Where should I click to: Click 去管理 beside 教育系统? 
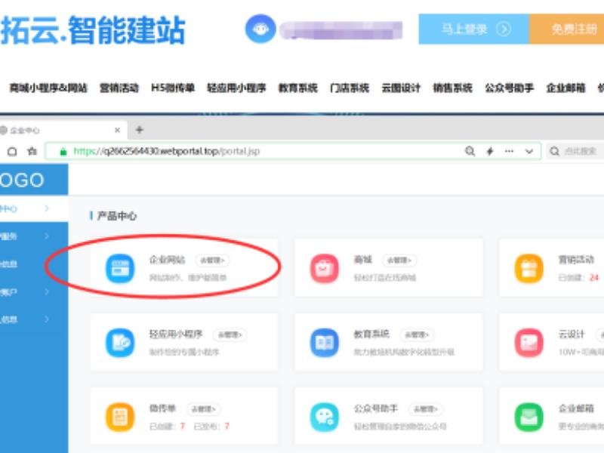[x=418, y=334]
